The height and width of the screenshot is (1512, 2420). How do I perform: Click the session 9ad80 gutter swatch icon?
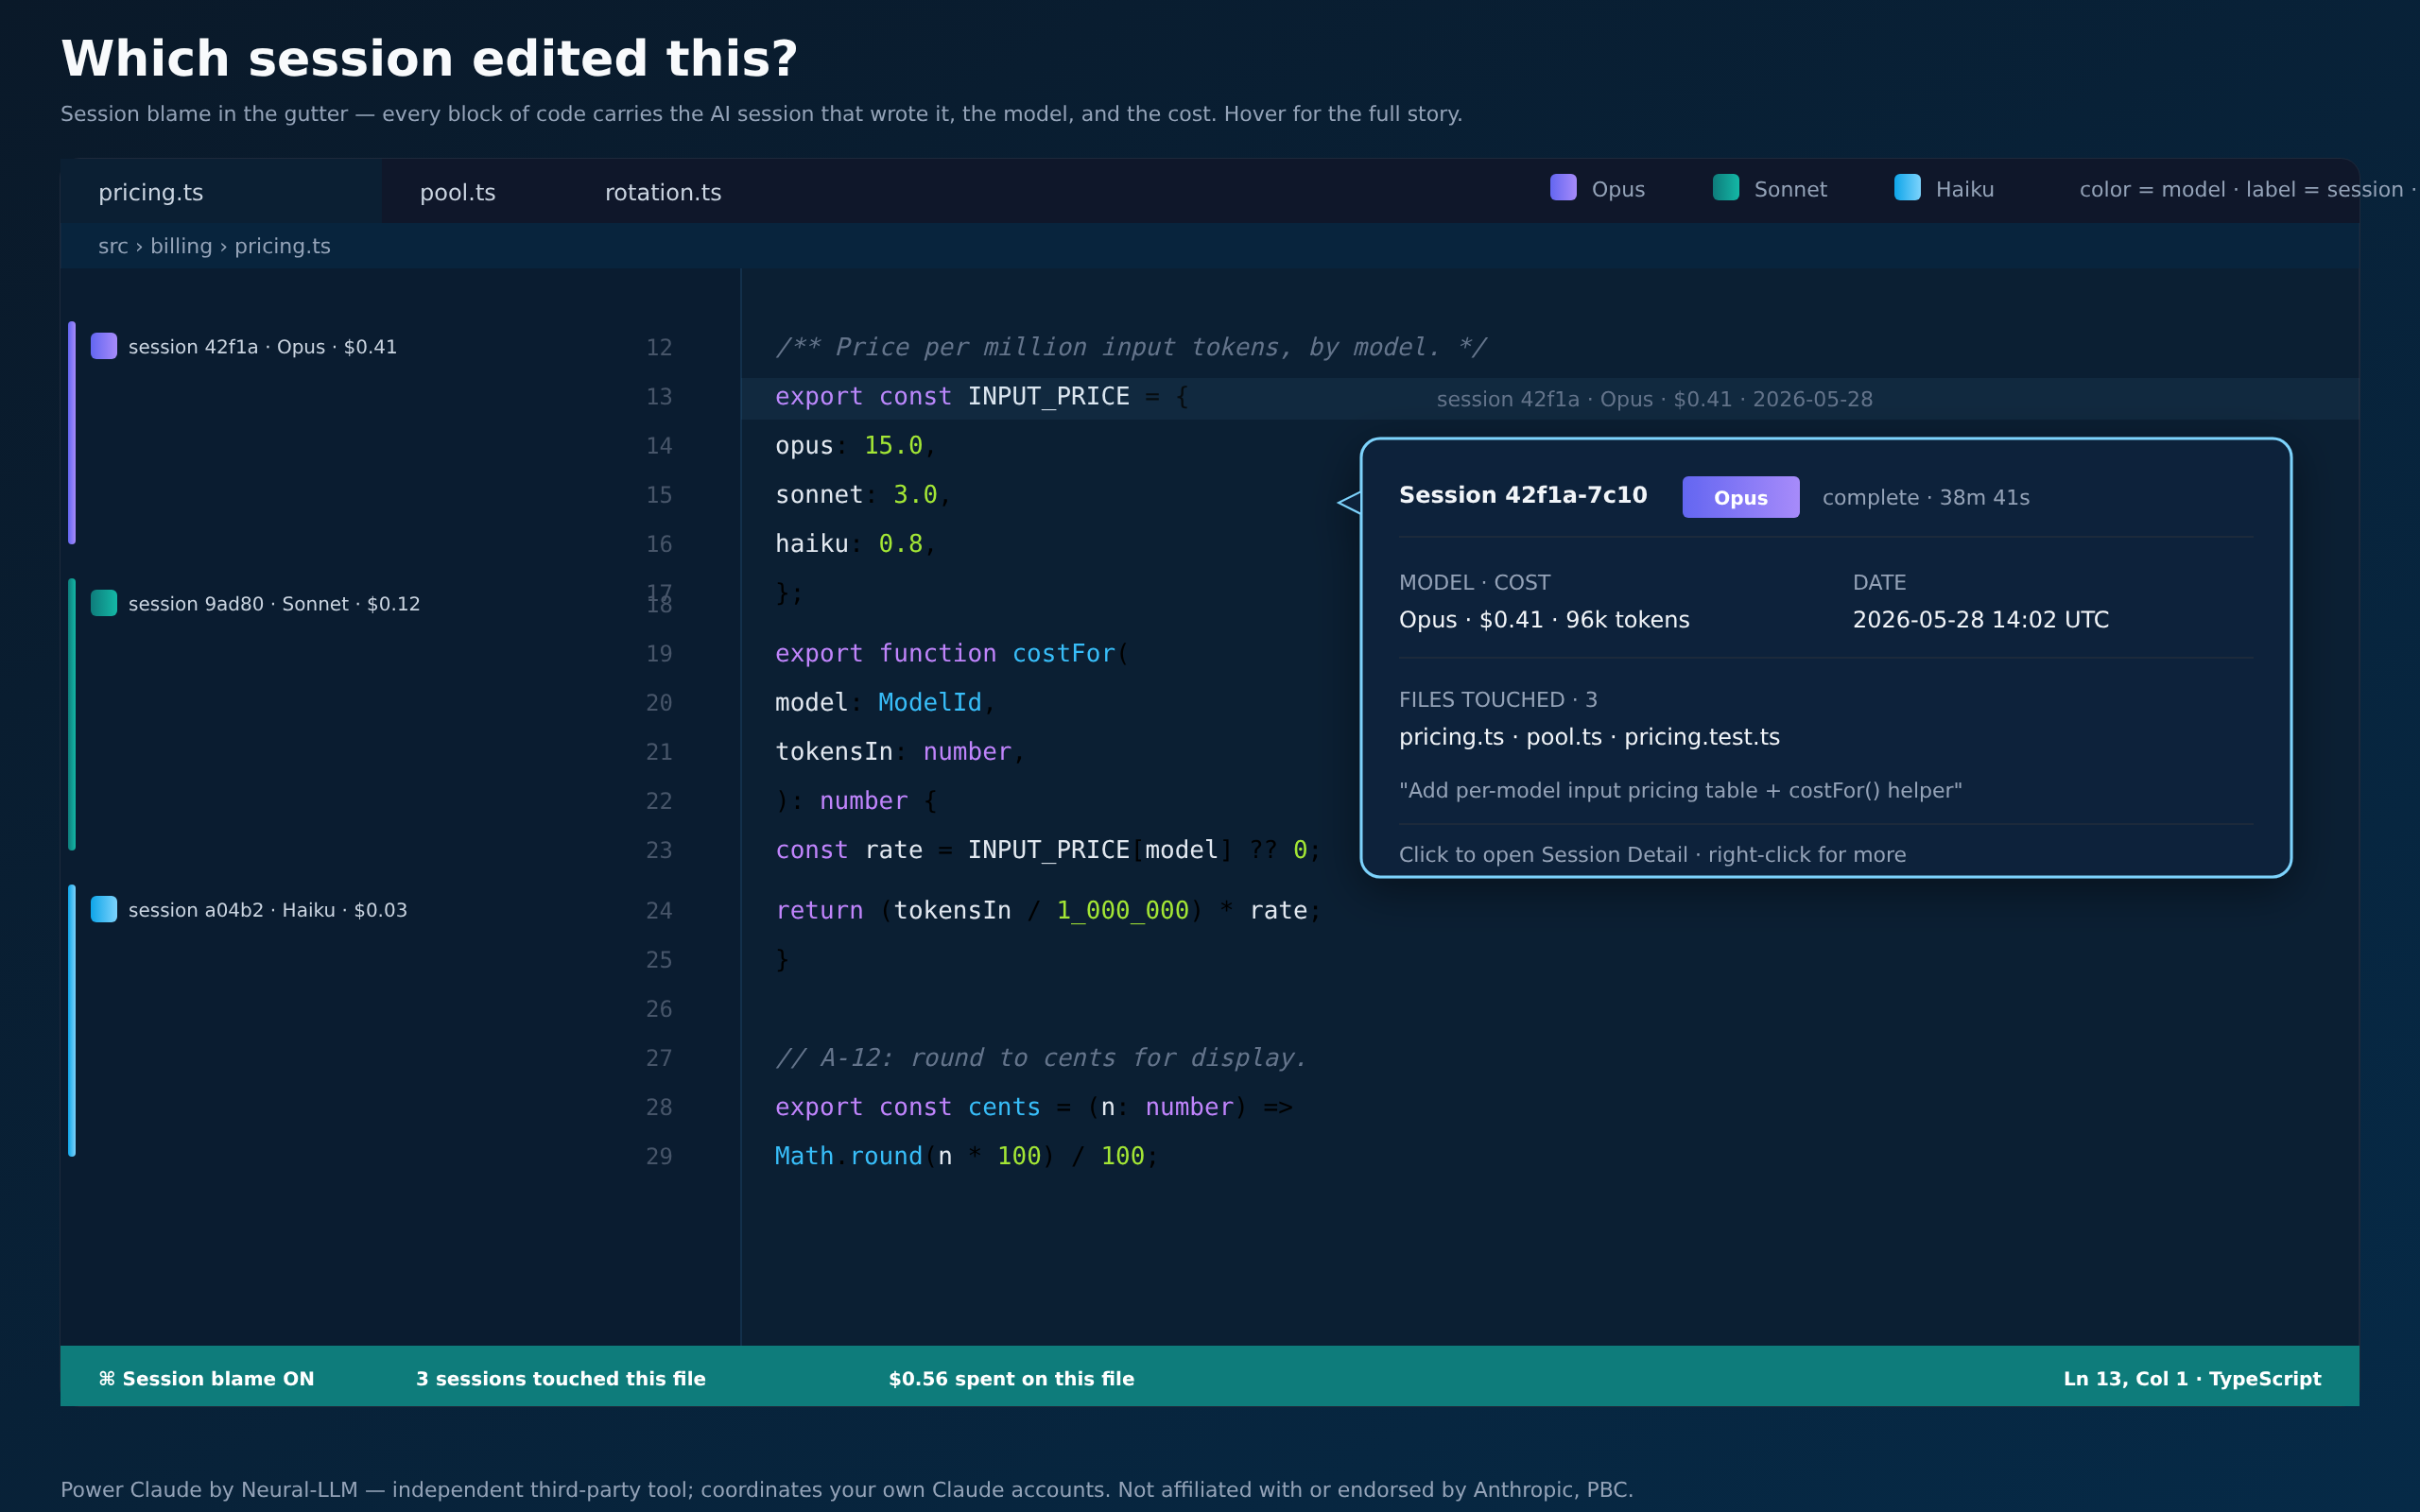[x=104, y=603]
